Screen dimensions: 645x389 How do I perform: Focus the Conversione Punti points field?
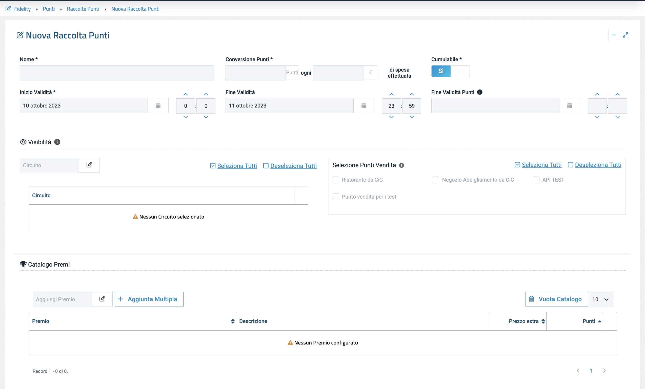[x=255, y=73]
